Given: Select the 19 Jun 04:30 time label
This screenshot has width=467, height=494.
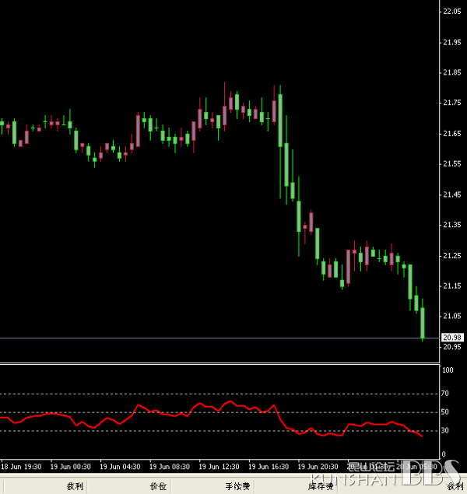Looking at the screenshot, I should (119, 466).
